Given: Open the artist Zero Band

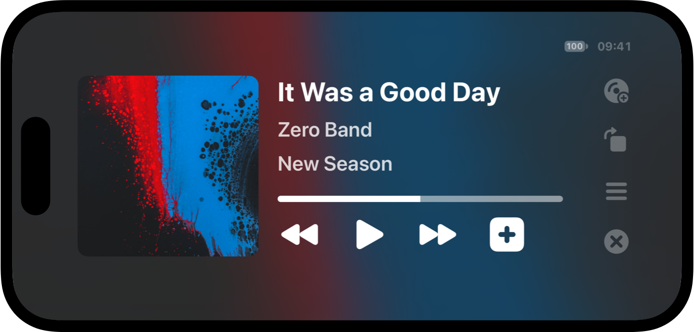Looking at the screenshot, I should [x=325, y=130].
